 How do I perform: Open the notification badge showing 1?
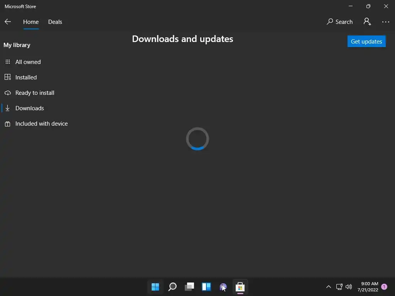[384, 287]
